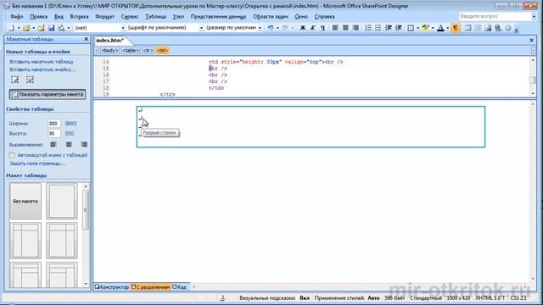Click the Insert Table icon
Viewport: 543px width, 305px height.
467,28
